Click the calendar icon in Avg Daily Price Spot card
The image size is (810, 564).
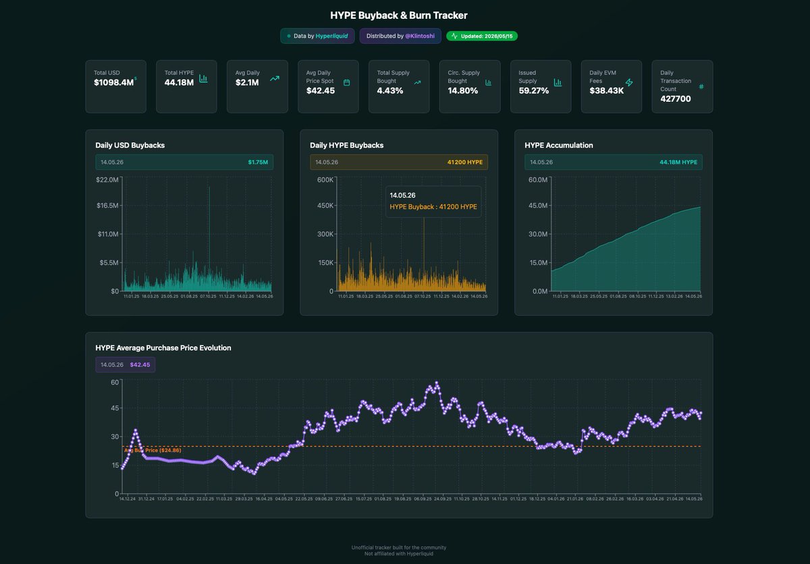coord(346,82)
